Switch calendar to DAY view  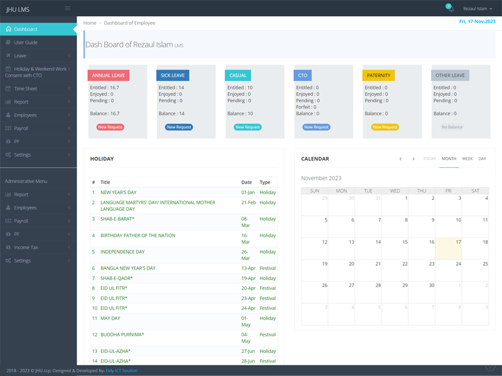pos(482,159)
